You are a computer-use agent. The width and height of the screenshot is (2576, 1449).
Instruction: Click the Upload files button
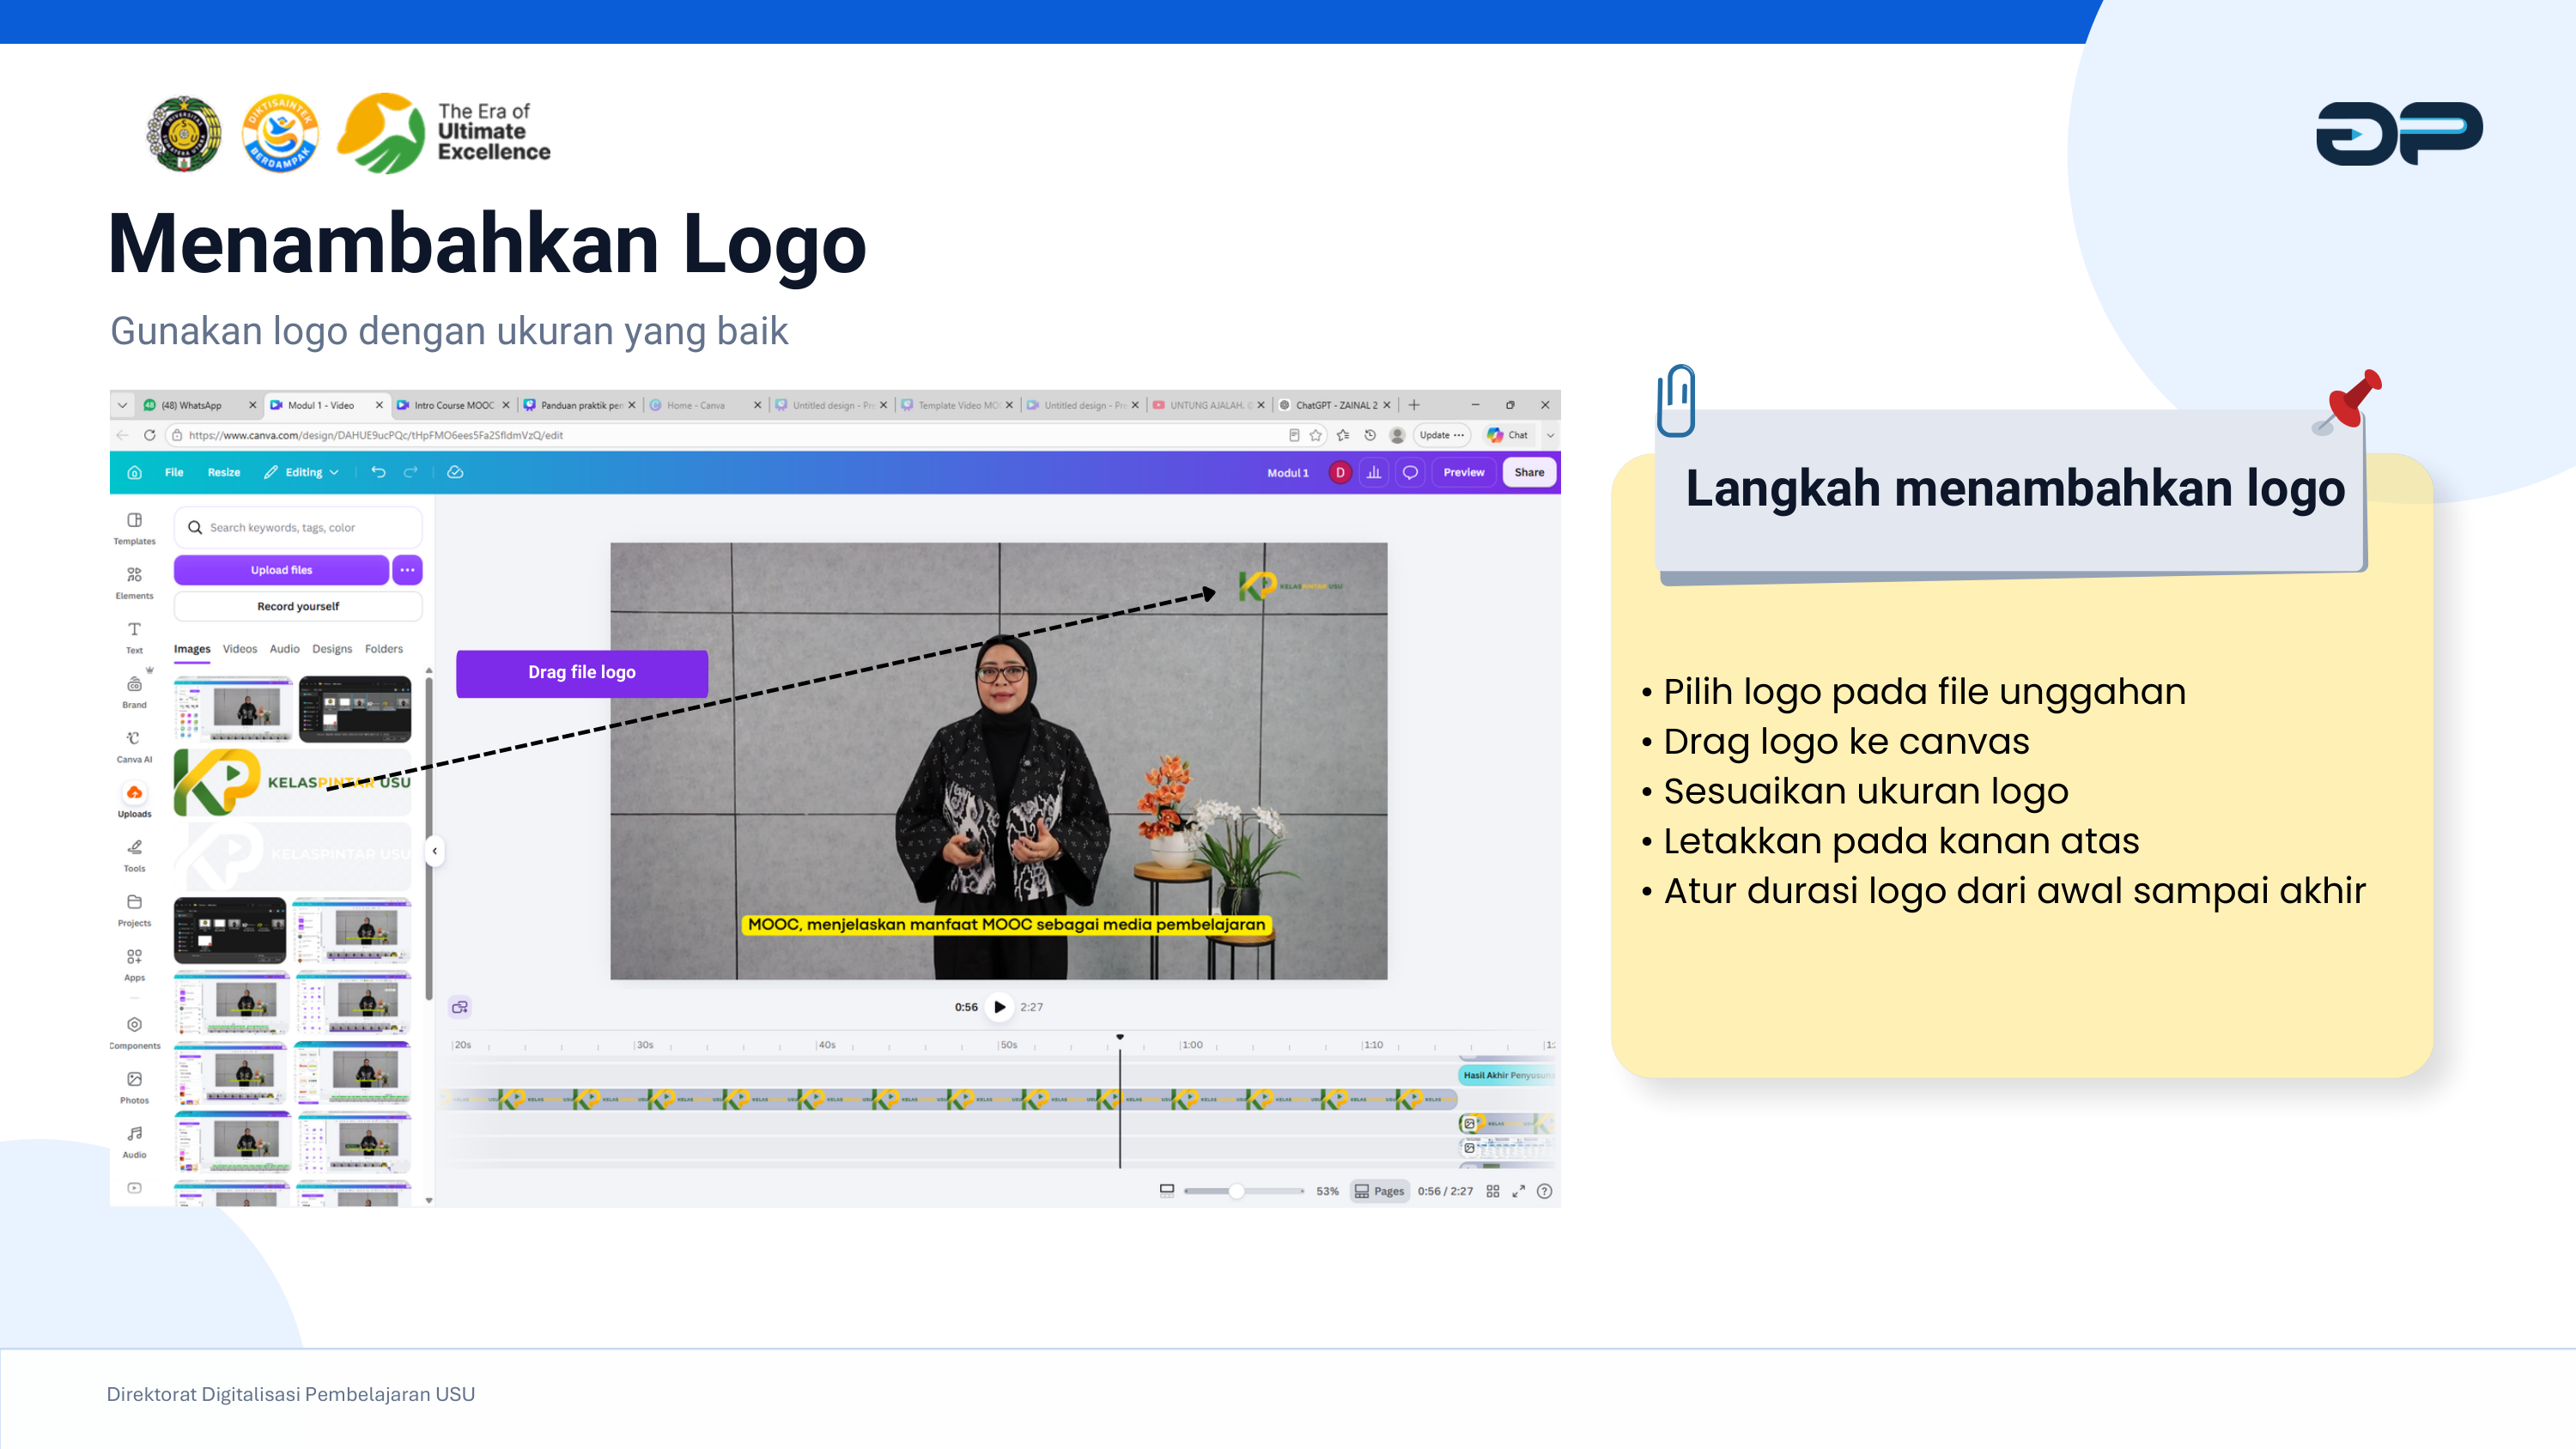point(281,570)
